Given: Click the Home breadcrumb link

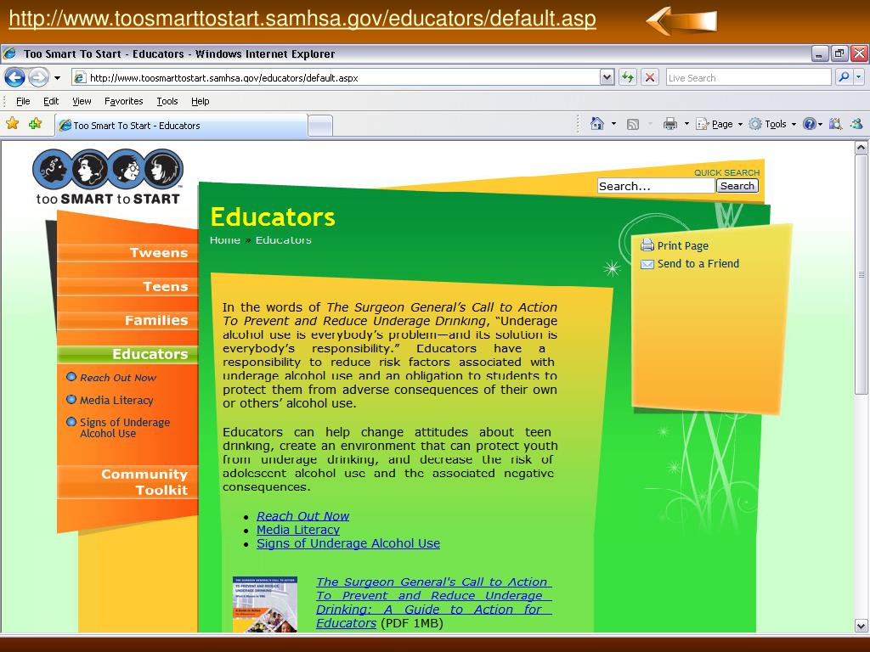Looking at the screenshot, I should [x=224, y=240].
